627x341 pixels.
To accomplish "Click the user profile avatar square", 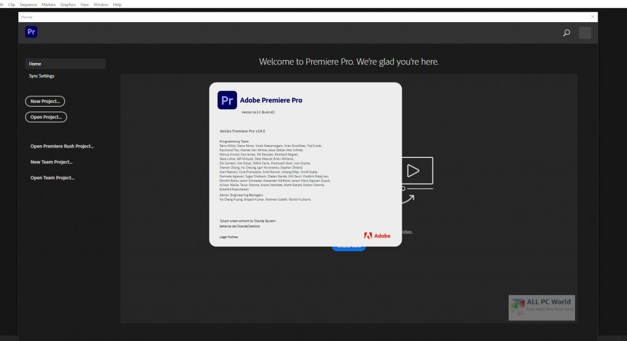I will tap(585, 33).
